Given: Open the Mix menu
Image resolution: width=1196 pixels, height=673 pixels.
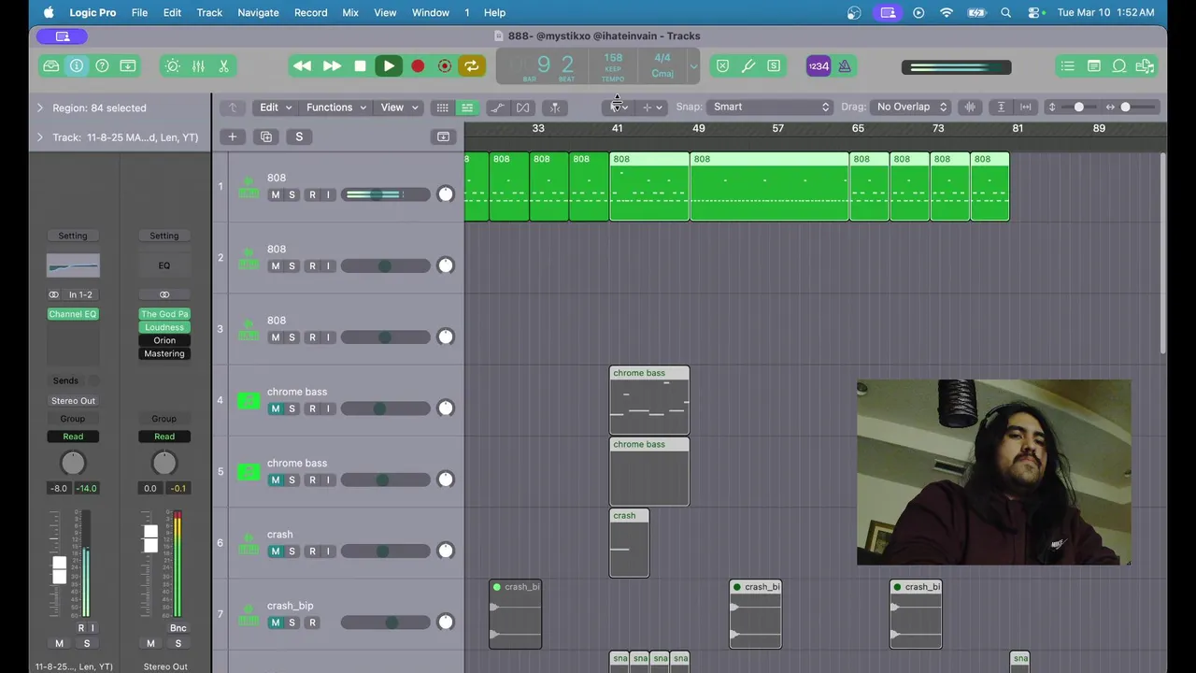Looking at the screenshot, I should tap(350, 12).
